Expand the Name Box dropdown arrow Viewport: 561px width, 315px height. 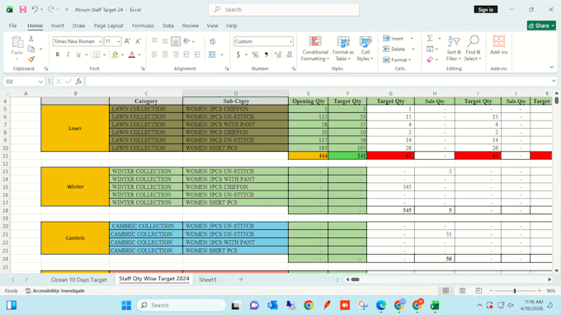pyautogui.click(x=40, y=82)
